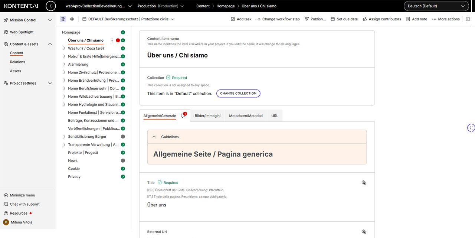
Task: Collapse the Guidelines section
Action: (x=155, y=137)
